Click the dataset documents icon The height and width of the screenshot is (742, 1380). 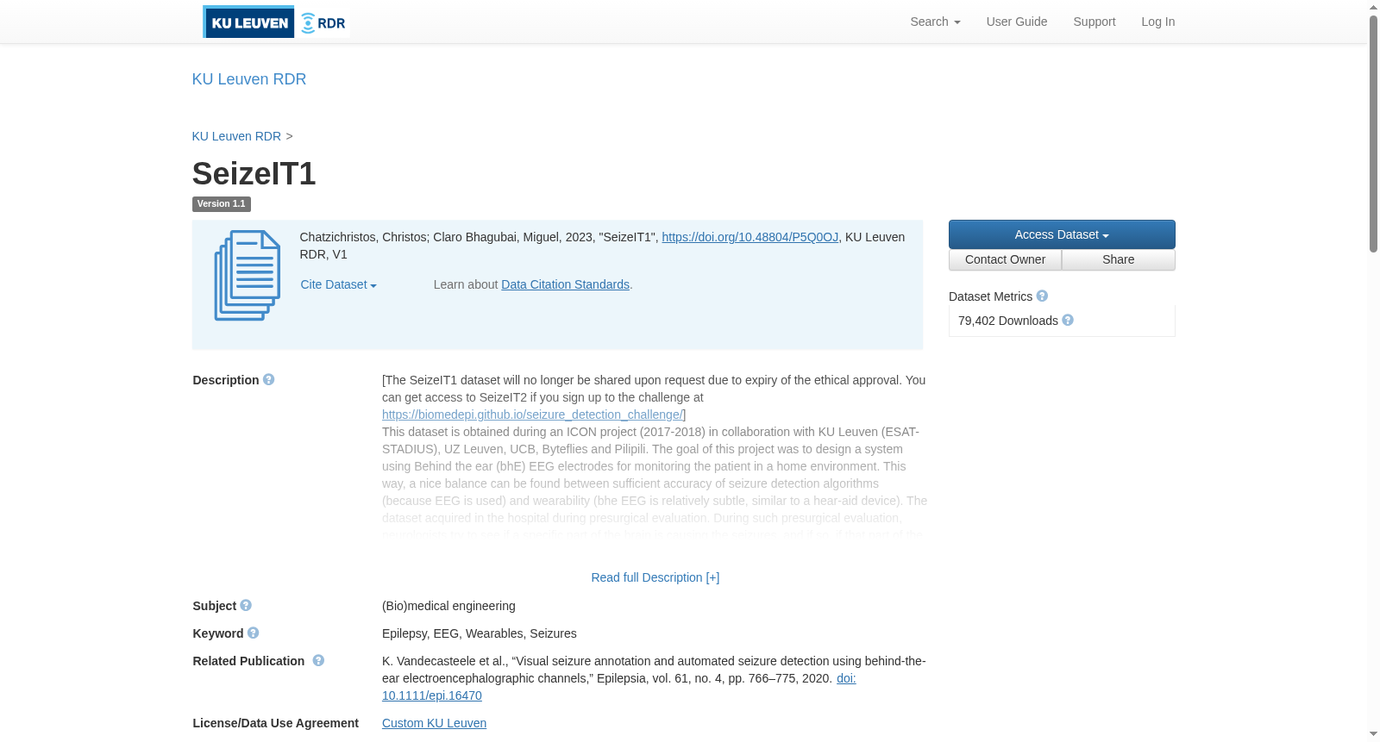tap(248, 276)
